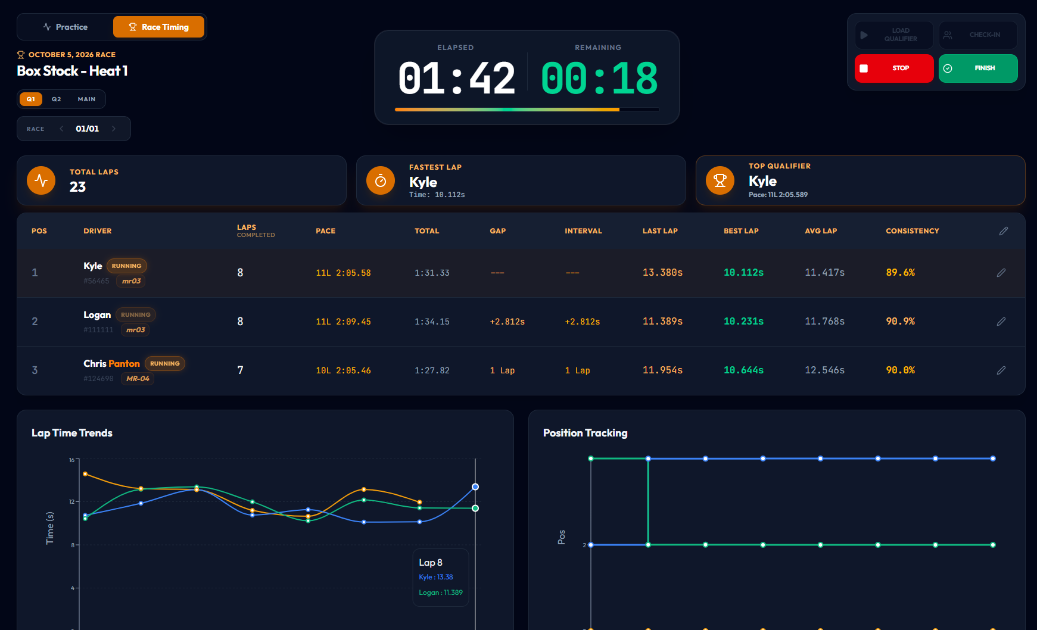The width and height of the screenshot is (1037, 630).
Task: Go to next race with right chevron
Action: (114, 129)
